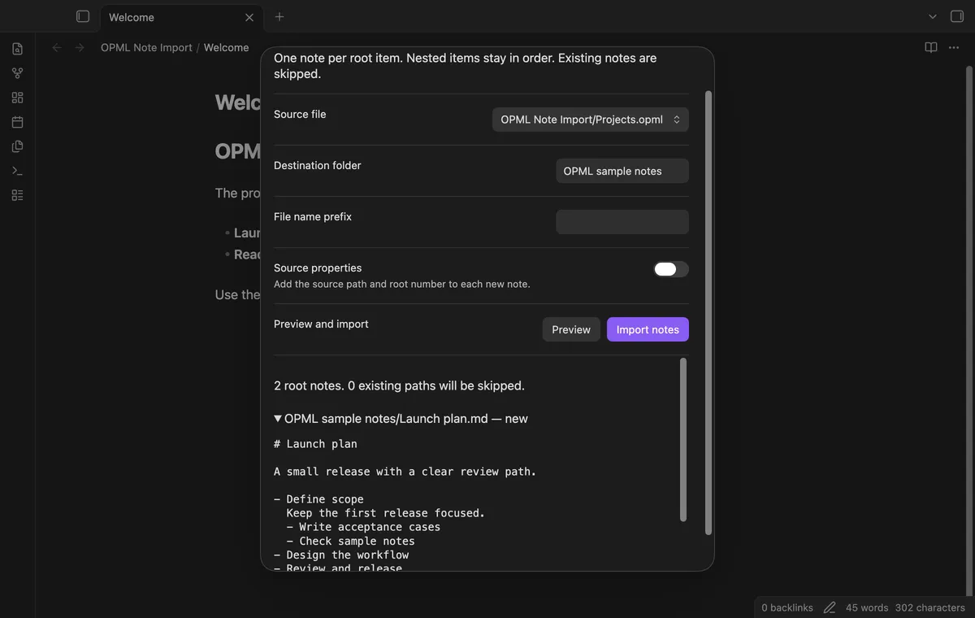Open command palette terminal icon

coord(17,171)
